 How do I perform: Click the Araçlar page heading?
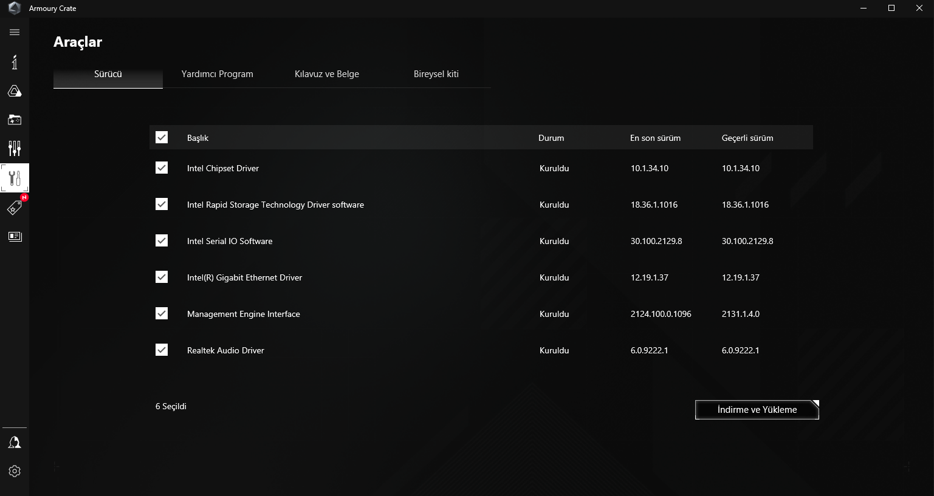point(78,42)
